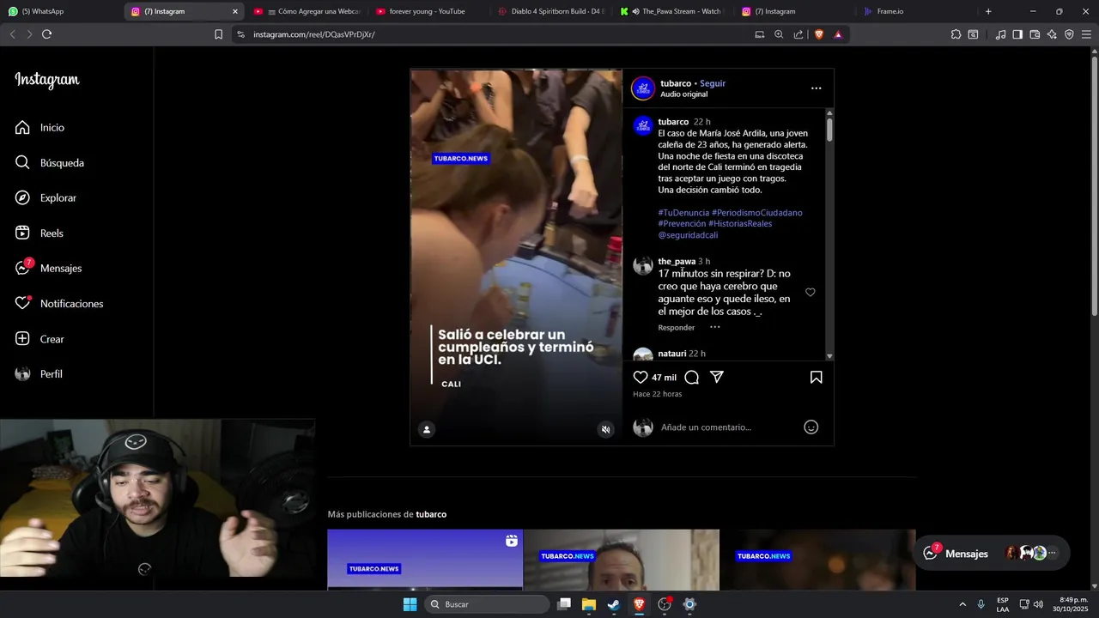Open Reels in Instagram sidebar
The image size is (1099, 618).
click(x=39, y=233)
